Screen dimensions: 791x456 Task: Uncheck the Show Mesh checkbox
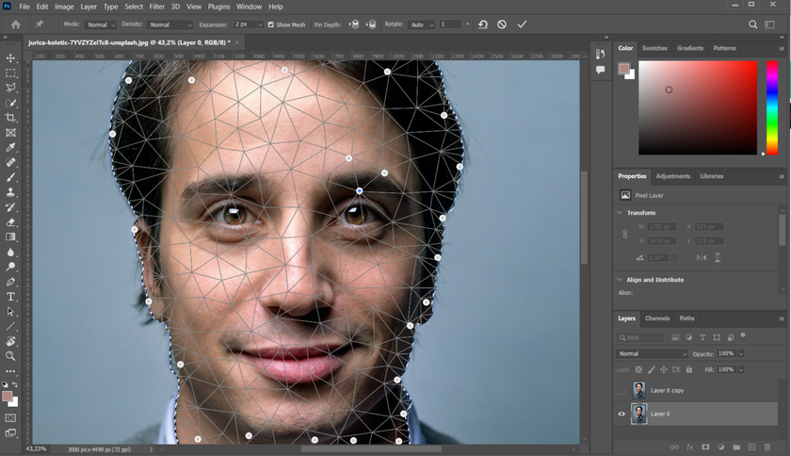click(271, 24)
